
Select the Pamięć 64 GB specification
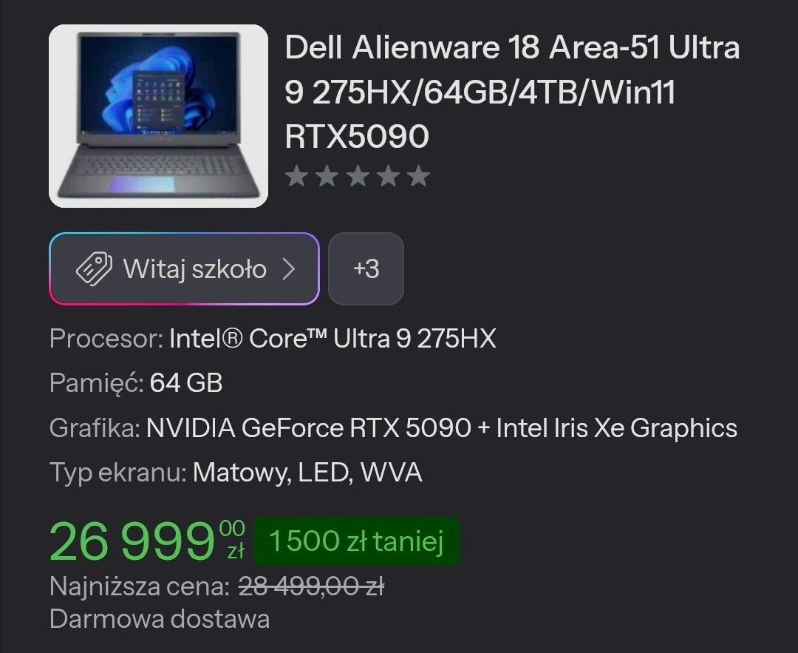coord(136,383)
